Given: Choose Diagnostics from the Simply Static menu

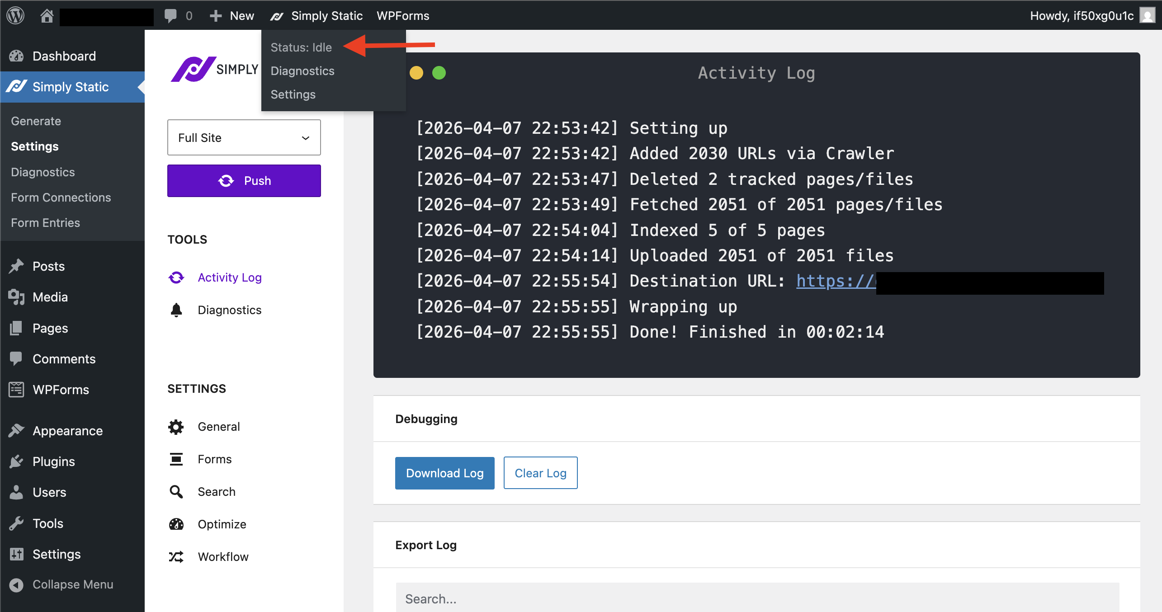Looking at the screenshot, I should 302,71.
